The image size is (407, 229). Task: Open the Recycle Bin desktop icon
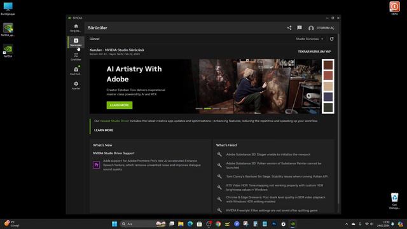pos(394,201)
